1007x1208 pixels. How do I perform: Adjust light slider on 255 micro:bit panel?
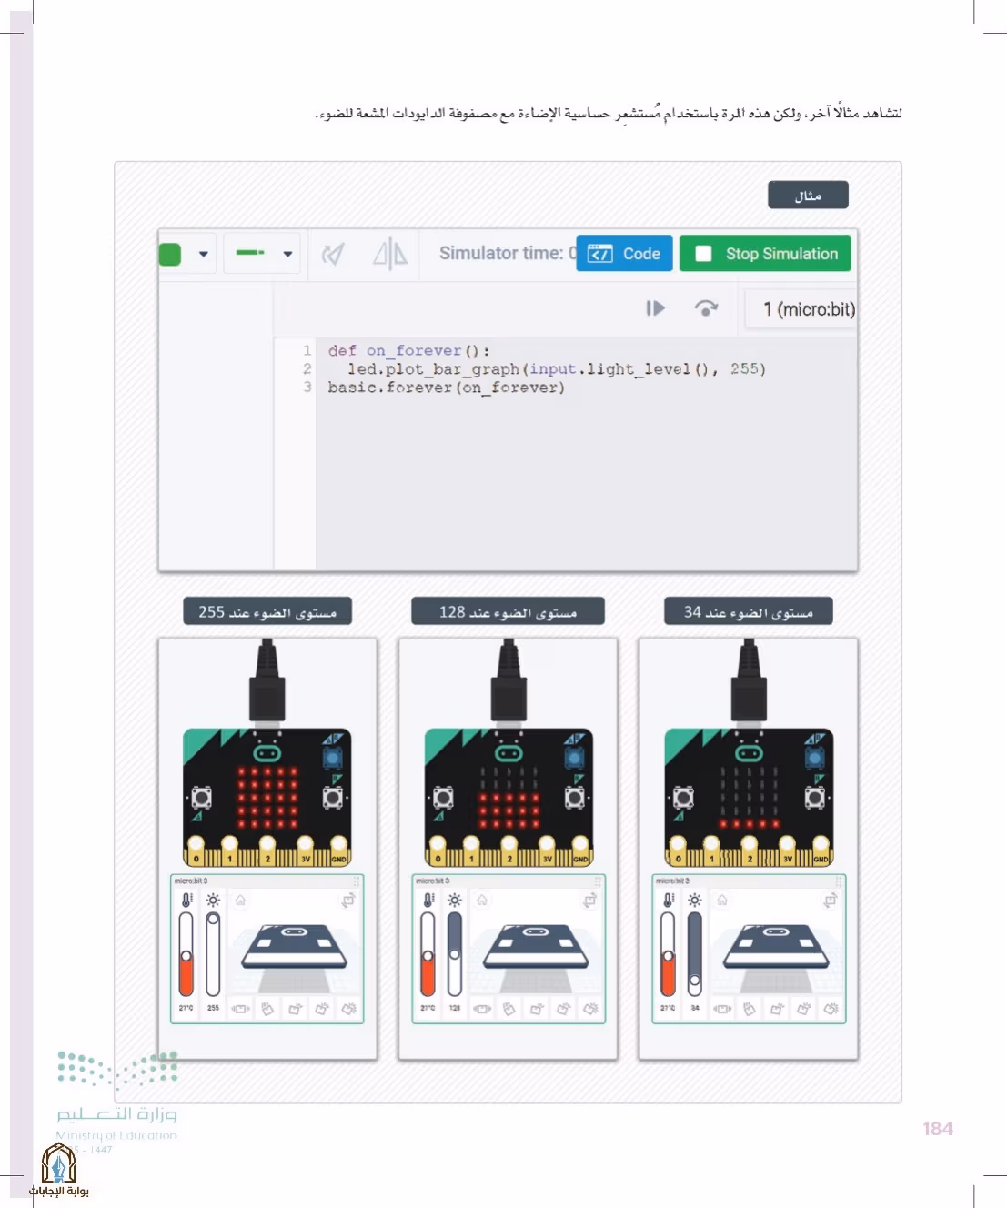[x=213, y=955]
